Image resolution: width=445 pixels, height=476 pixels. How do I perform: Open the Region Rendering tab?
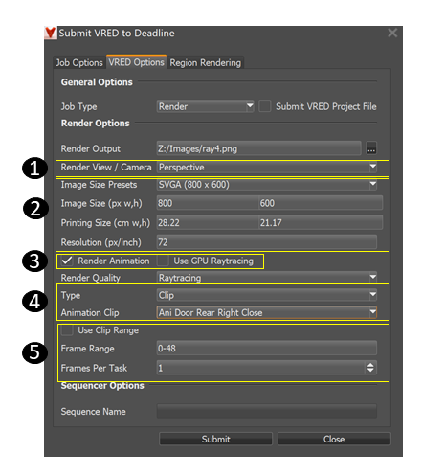[205, 62]
